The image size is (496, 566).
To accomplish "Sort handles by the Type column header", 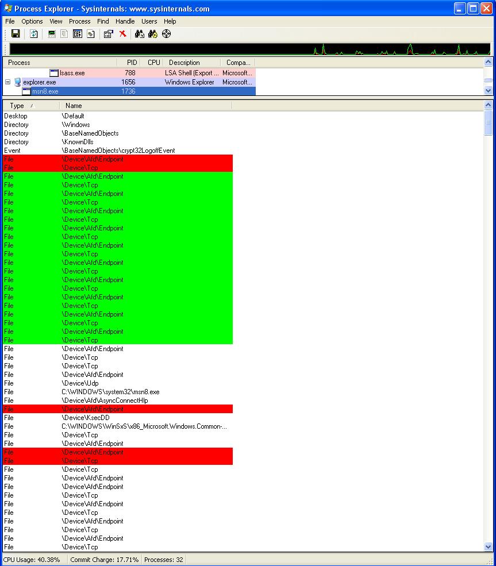I will pos(31,106).
